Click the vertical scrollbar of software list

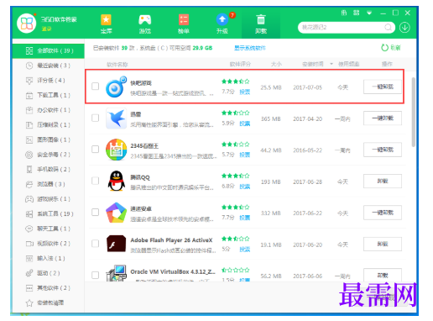[413, 112]
